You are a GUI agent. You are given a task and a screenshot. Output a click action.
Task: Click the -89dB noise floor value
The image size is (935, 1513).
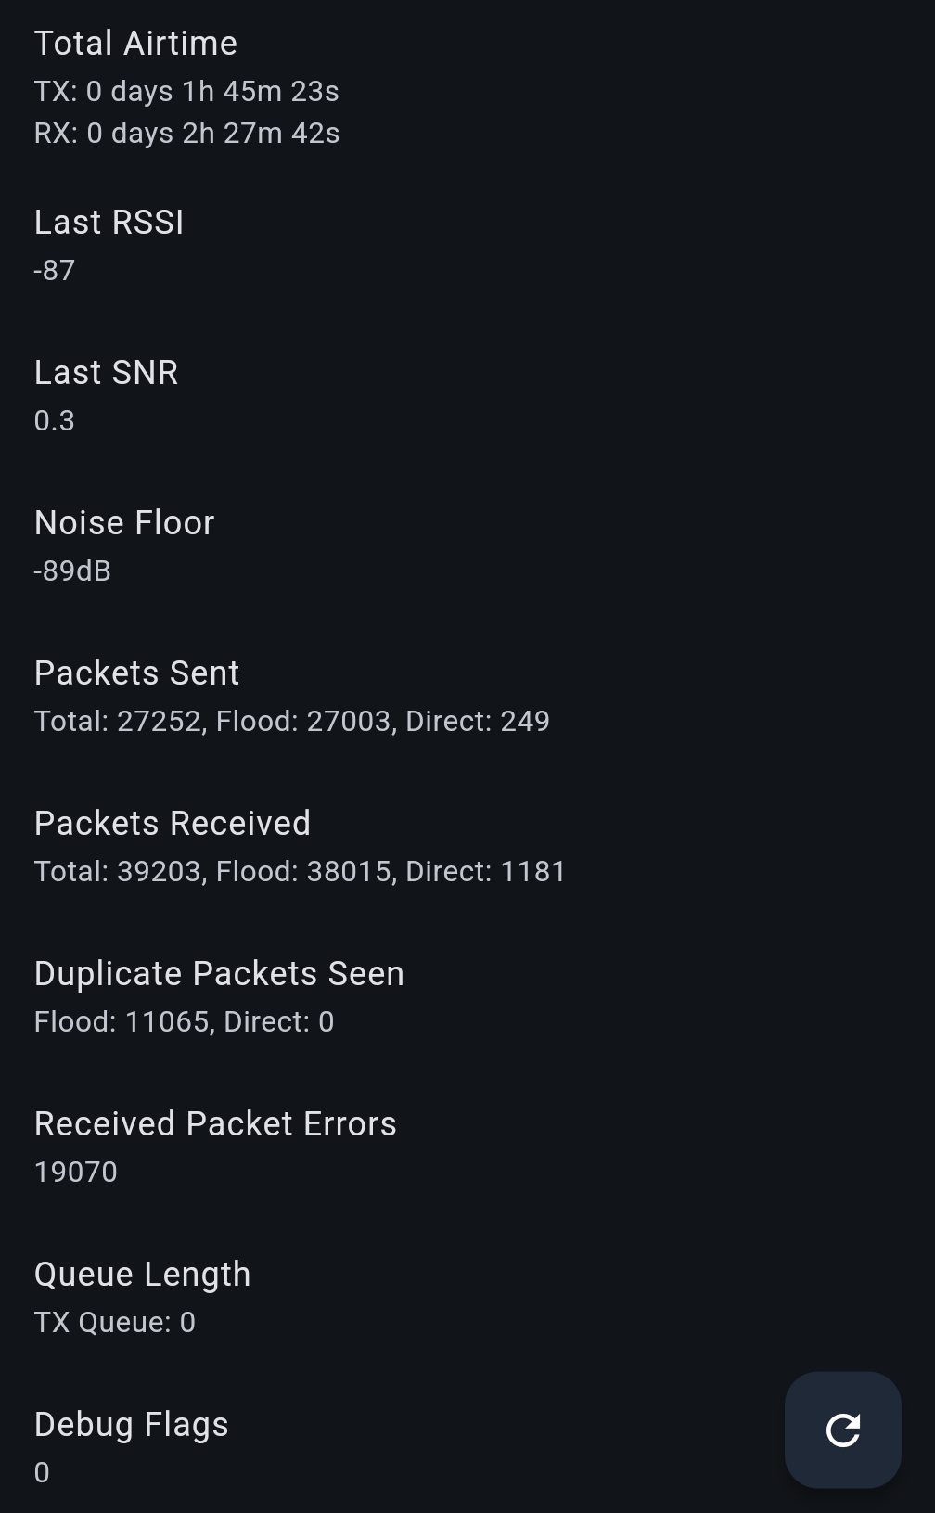click(x=72, y=571)
